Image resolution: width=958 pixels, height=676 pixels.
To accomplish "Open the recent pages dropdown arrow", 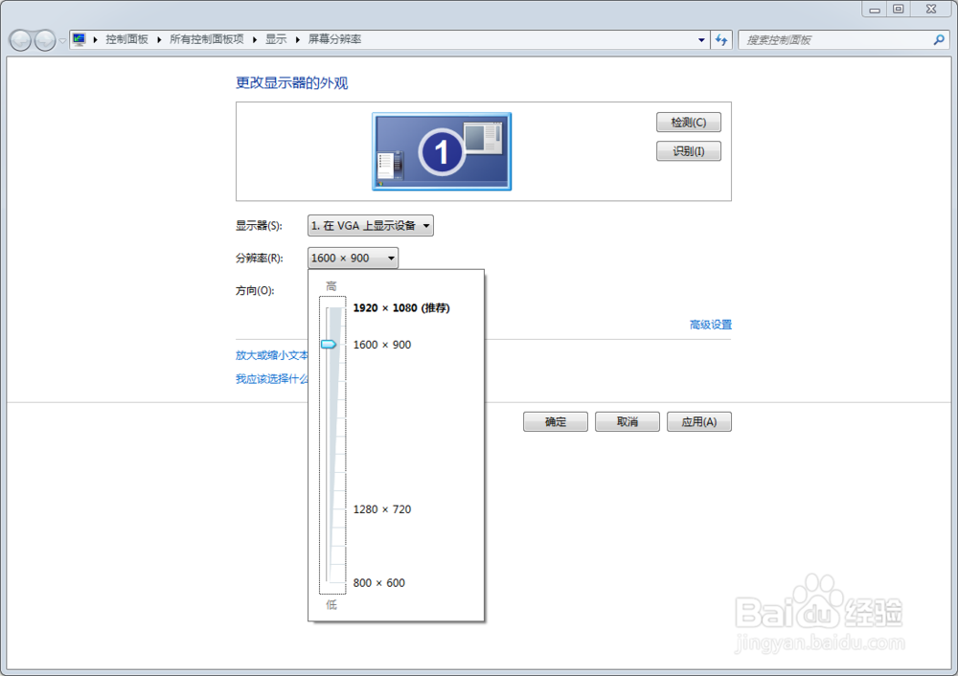I will coord(62,41).
